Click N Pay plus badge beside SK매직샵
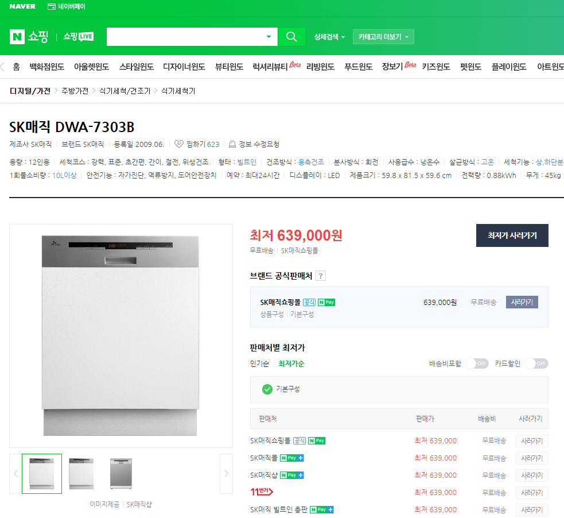Viewport: 564px width, 518px height. coord(291,475)
